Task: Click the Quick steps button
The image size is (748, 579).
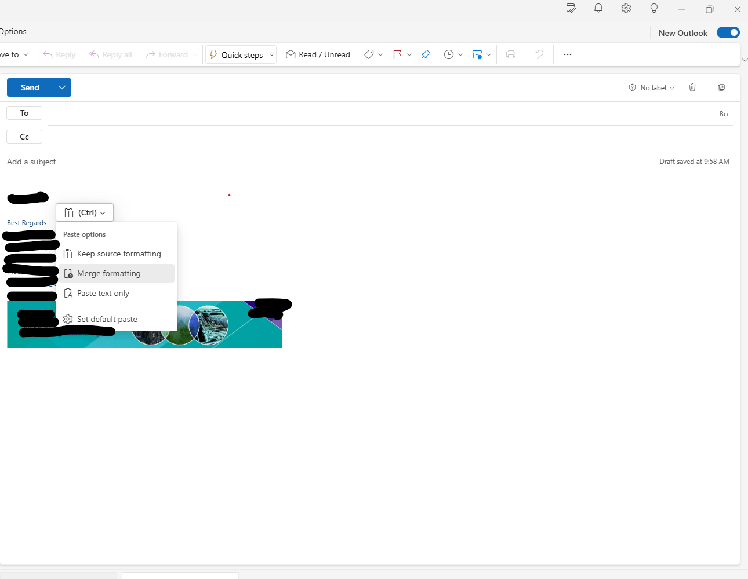Action: pos(237,55)
